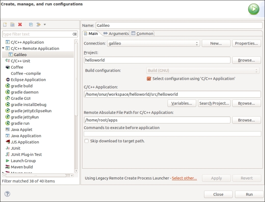Select C/C++ Unit configuration type
This screenshot has height=202, width=265.
(x=21, y=61)
